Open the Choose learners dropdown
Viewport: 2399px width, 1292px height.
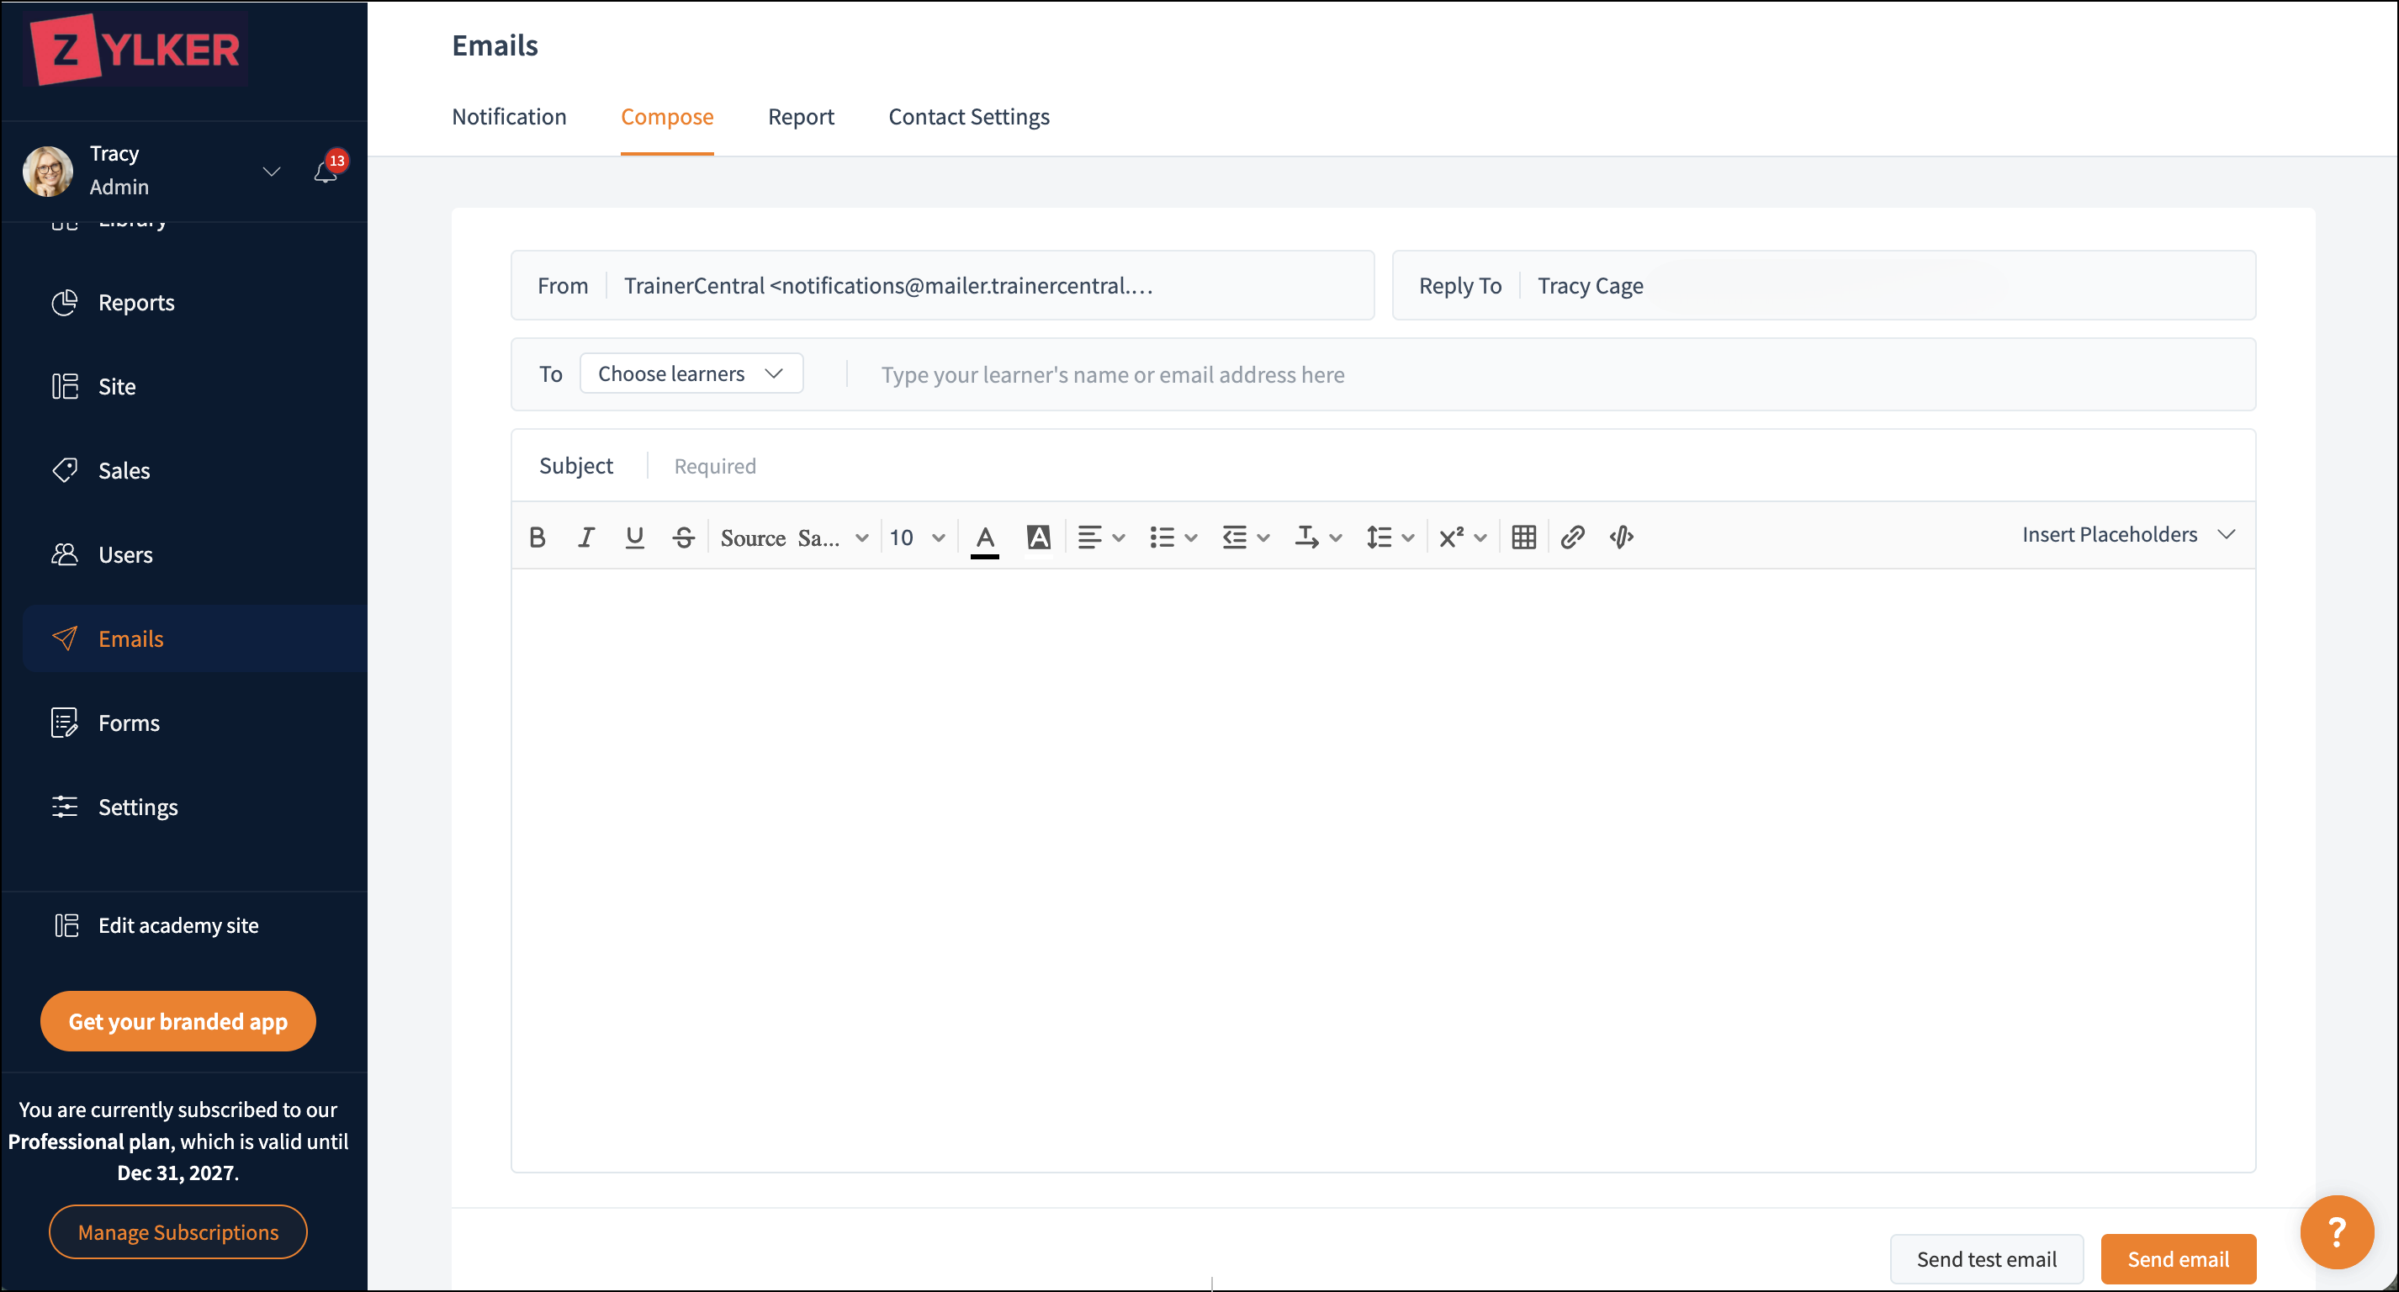pos(691,373)
